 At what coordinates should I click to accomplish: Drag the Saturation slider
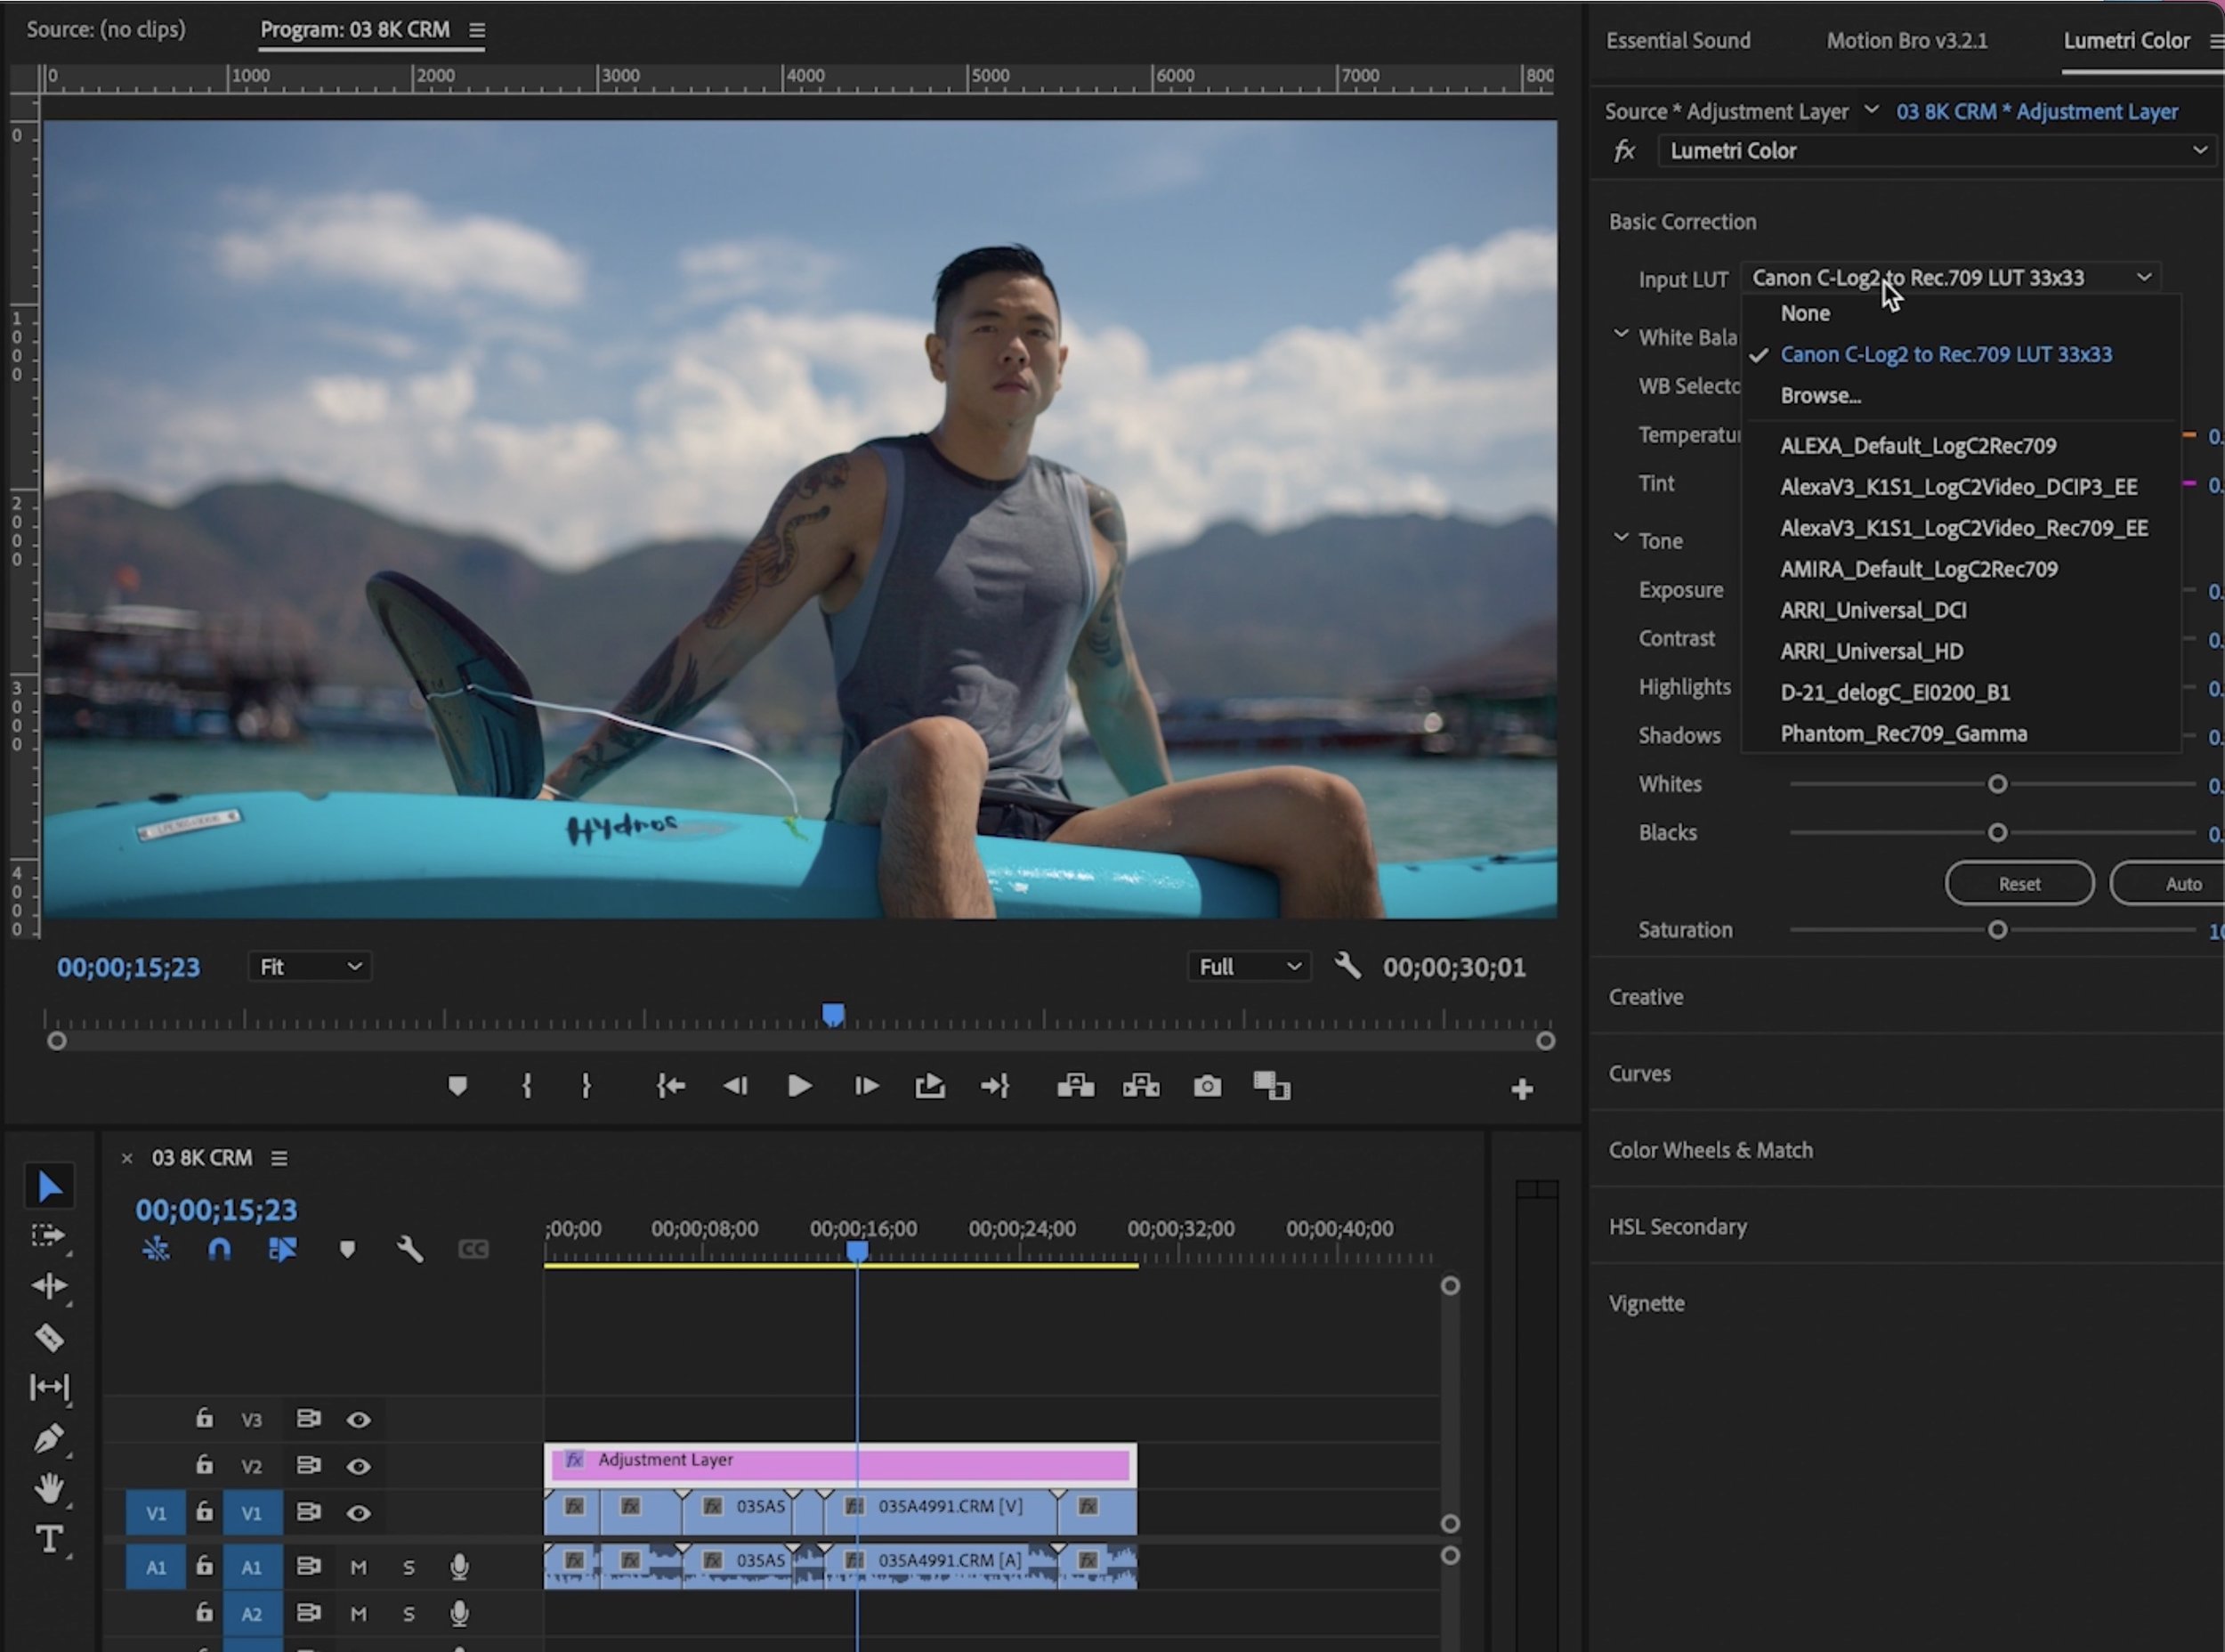click(1998, 928)
